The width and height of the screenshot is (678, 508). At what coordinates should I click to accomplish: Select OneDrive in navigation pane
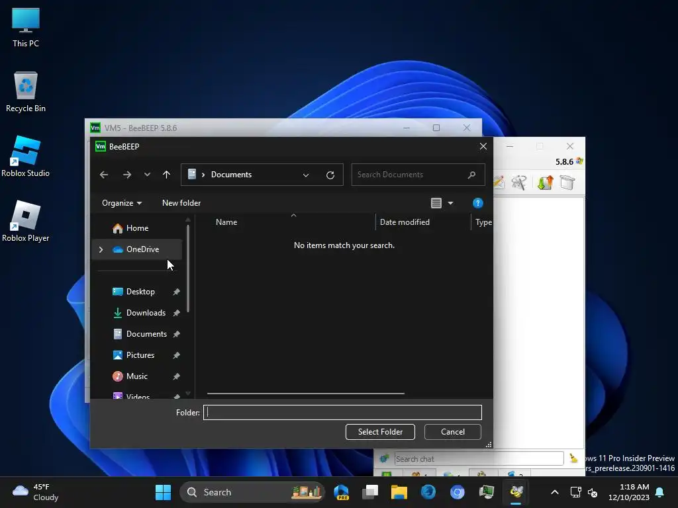(x=138, y=249)
